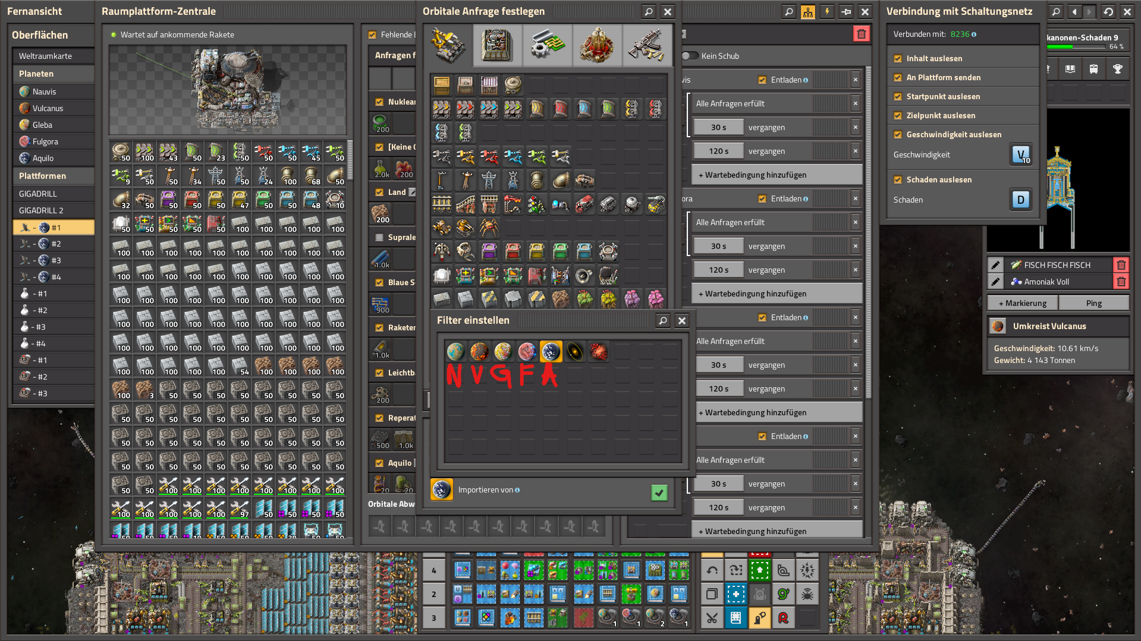The height and width of the screenshot is (641, 1141).
Task: Click the lightning logistics networks icon
Action: coord(826,11)
